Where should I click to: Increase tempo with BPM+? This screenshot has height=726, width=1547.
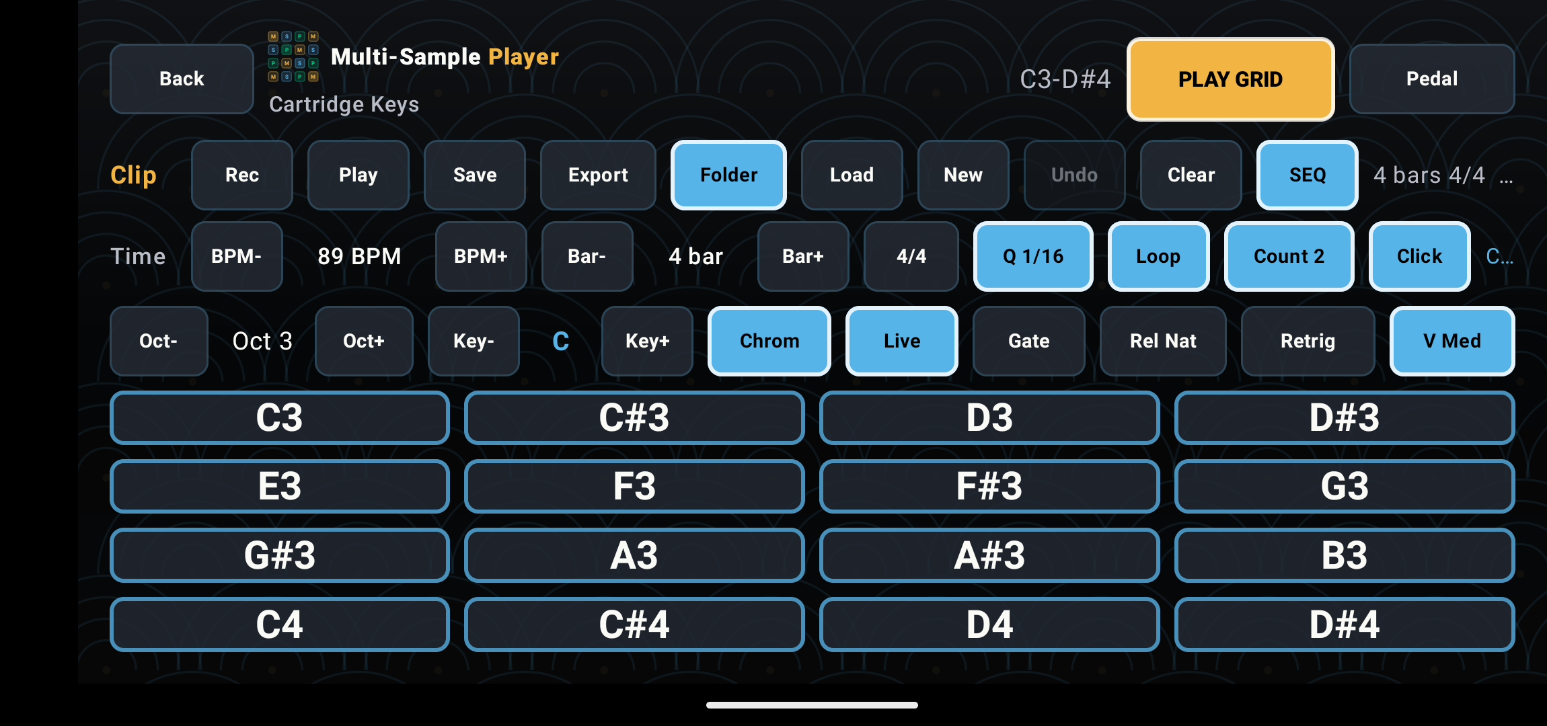coord(481,256)
